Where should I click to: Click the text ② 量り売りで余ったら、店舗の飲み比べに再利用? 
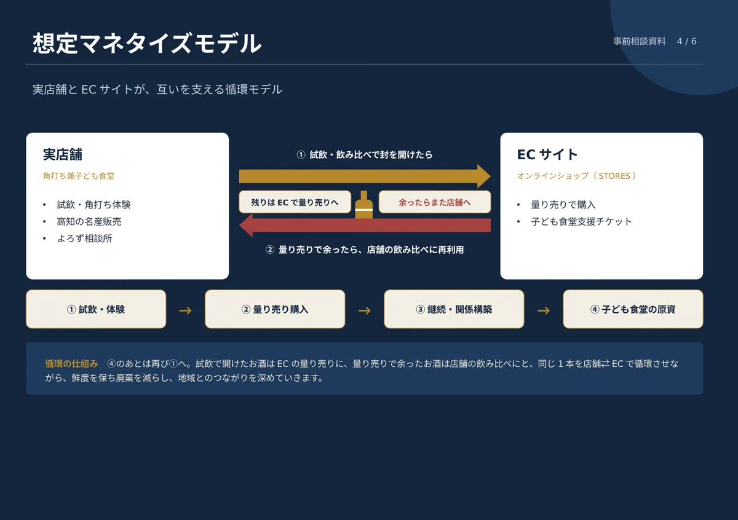click(365, 250)
